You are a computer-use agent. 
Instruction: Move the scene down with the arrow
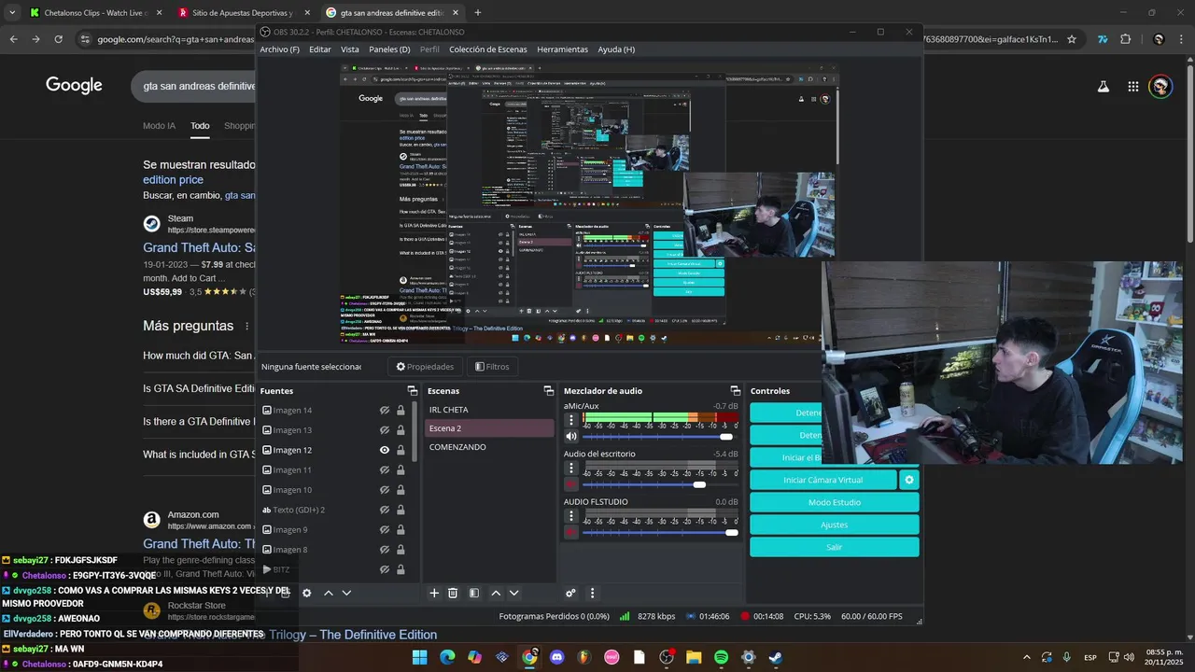(513, 593)
